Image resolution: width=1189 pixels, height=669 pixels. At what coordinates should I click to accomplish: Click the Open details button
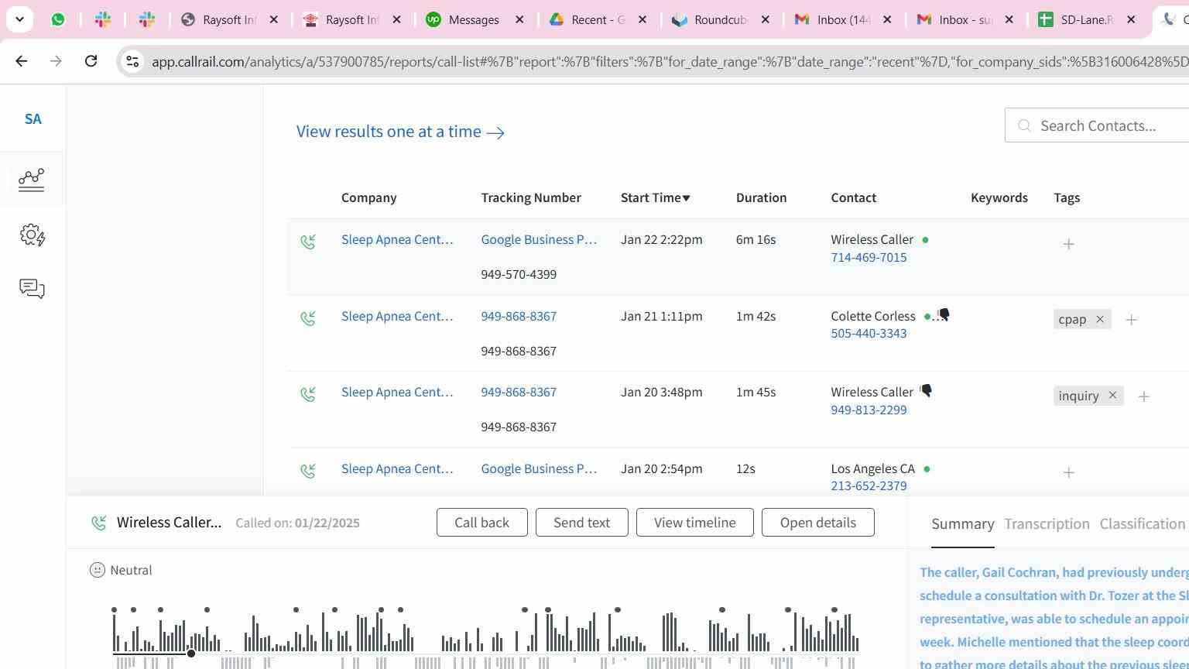click(817, 523)
